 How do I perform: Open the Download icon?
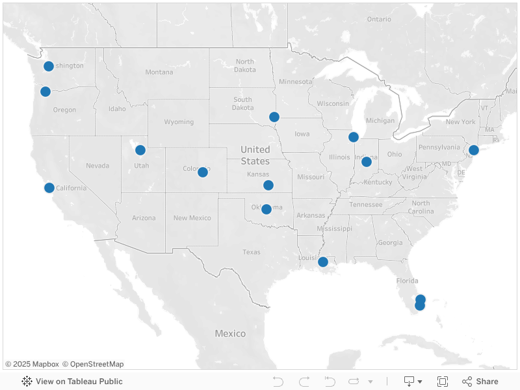(x=409, y=382)
